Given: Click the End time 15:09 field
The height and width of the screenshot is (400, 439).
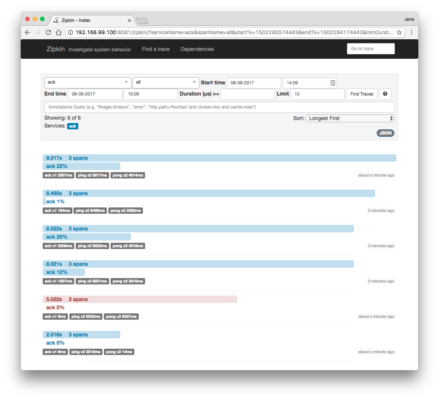Looking at the screenshot, I should pyautogui.click(x=151, y=94).
